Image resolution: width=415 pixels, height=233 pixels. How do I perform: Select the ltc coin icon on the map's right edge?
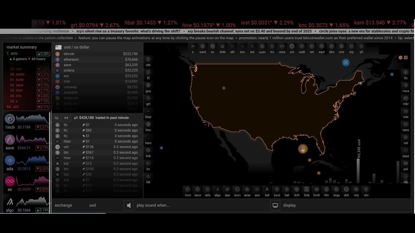(x=406, y=72)
